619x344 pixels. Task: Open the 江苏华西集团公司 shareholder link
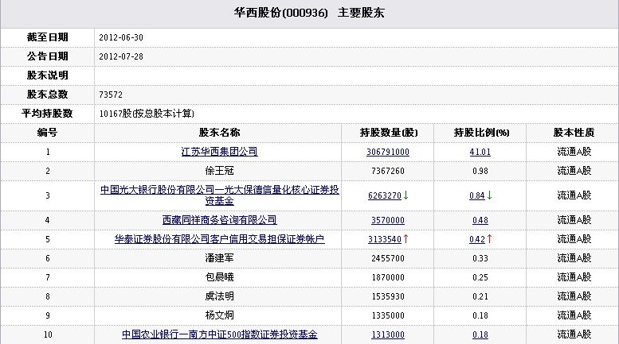220,152
